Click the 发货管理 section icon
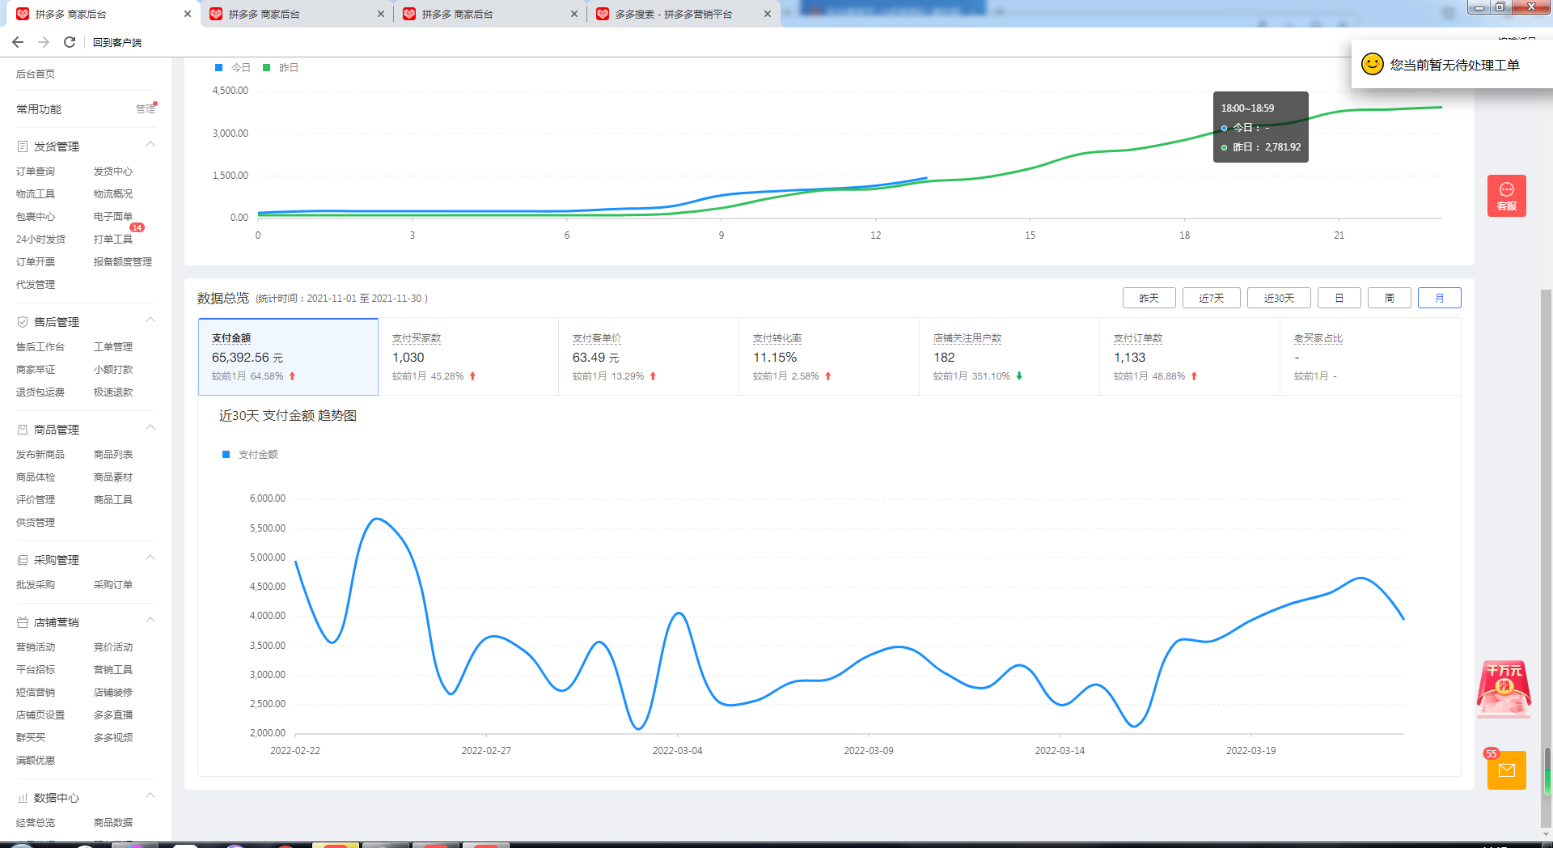Screen dimensions: 1553x848 point(23,146)
